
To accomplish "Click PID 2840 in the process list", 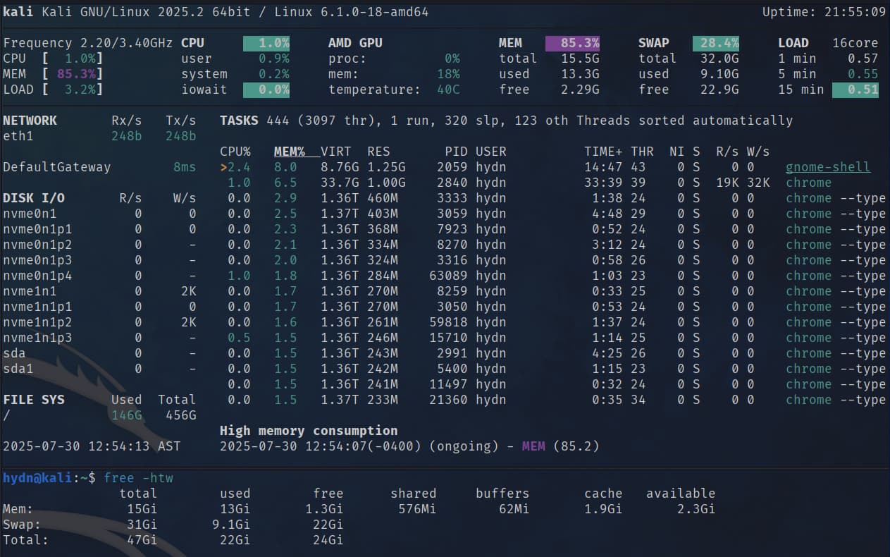I will click(452, 183).
